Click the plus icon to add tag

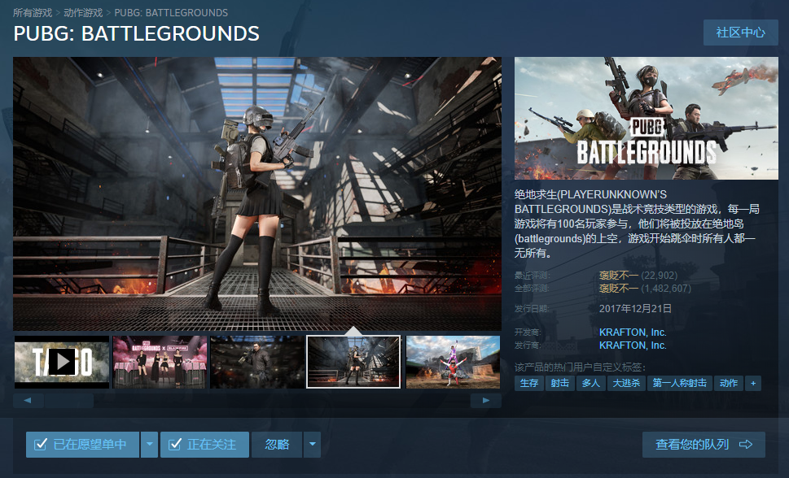[753, 383]
